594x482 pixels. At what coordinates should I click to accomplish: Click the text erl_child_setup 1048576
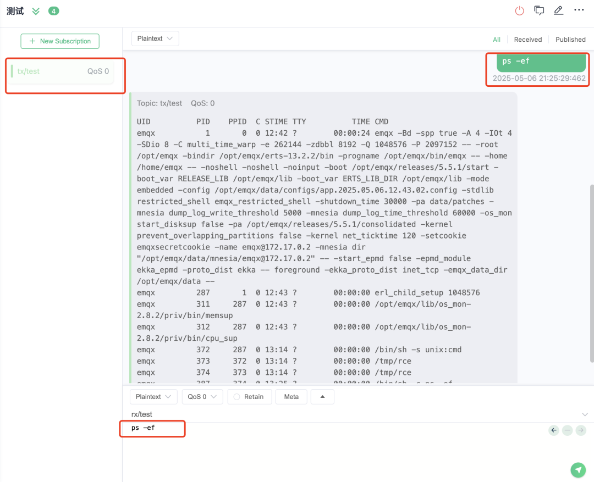(x=427, y=293)
